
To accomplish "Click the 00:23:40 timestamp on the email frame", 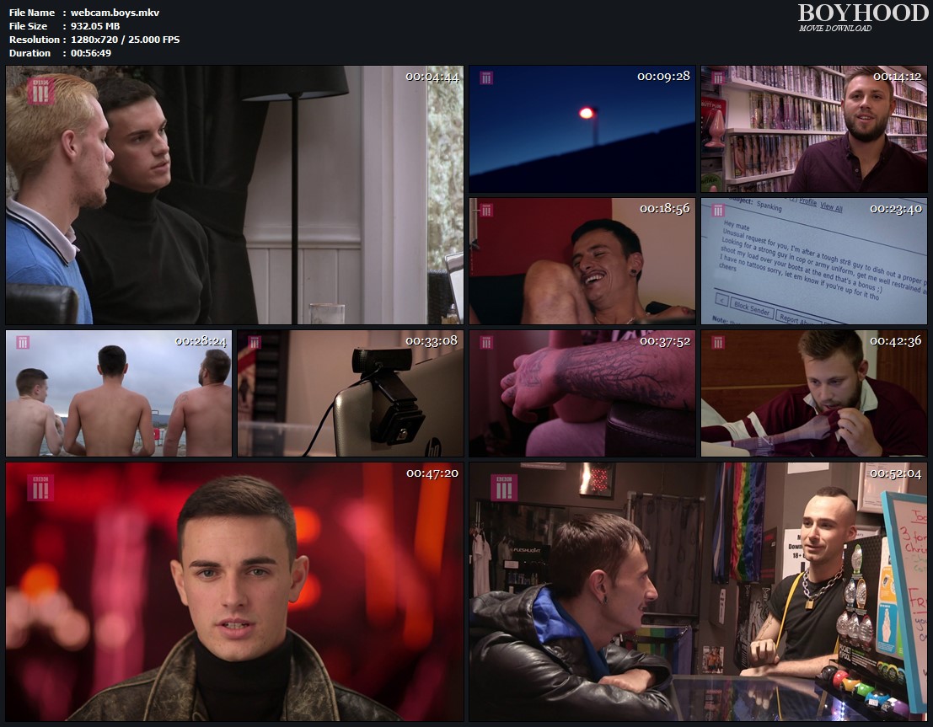I will click(895, 209).
